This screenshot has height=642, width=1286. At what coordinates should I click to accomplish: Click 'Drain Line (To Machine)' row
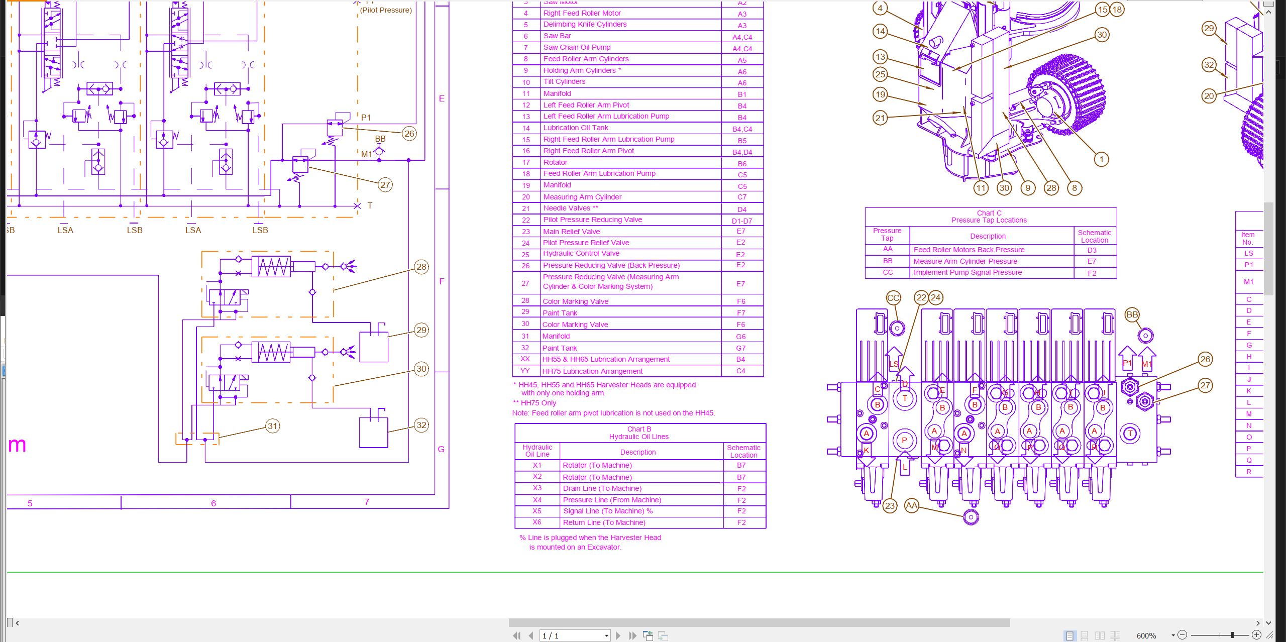[640, 489]
